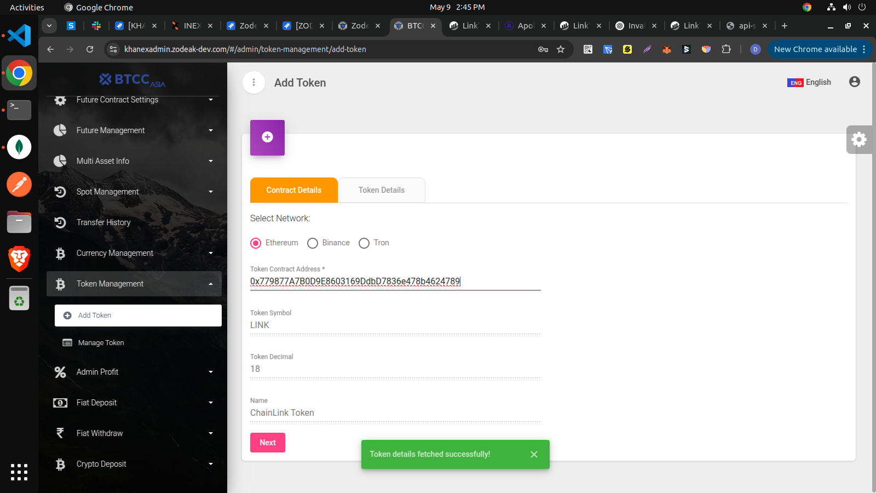The image size is (876, 493).
Task: Click the BTCC Asia logo
Action: [132, 80]
